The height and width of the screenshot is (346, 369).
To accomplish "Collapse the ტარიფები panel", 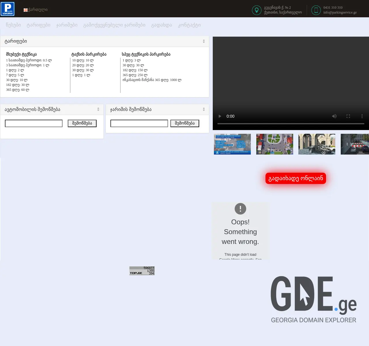I will click(204, 41).
